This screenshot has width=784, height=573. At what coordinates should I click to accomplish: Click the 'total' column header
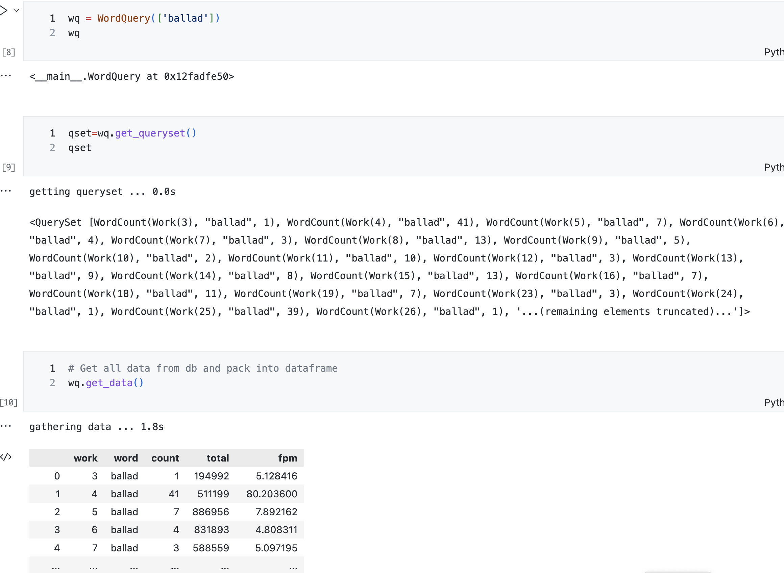(218, 458)
